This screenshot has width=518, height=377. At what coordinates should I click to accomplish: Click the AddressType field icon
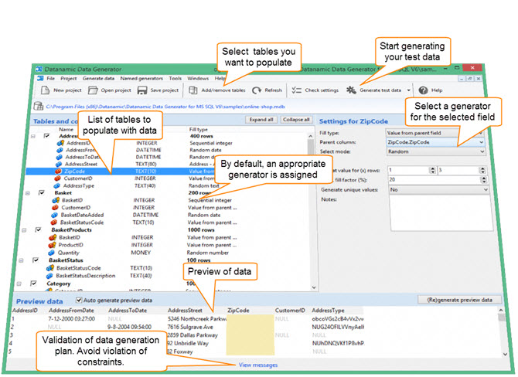57,186
